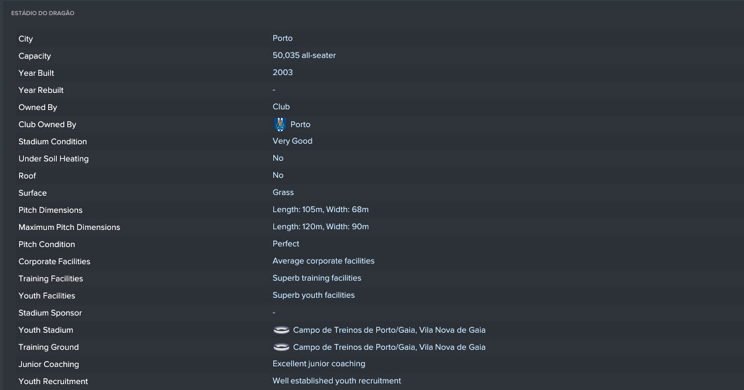Click the Very Good stadium condition text
The height and width of the screenshot is (390, 744).
tap(292, 141)
